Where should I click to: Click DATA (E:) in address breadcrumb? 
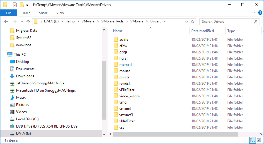(51, 21)
